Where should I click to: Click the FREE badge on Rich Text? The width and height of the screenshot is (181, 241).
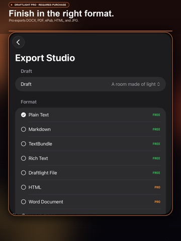tap(156, 158)
